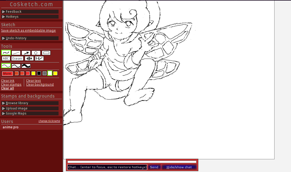Open More colors palette
This screenshot has width=291, height=172.
click(7, 73)
